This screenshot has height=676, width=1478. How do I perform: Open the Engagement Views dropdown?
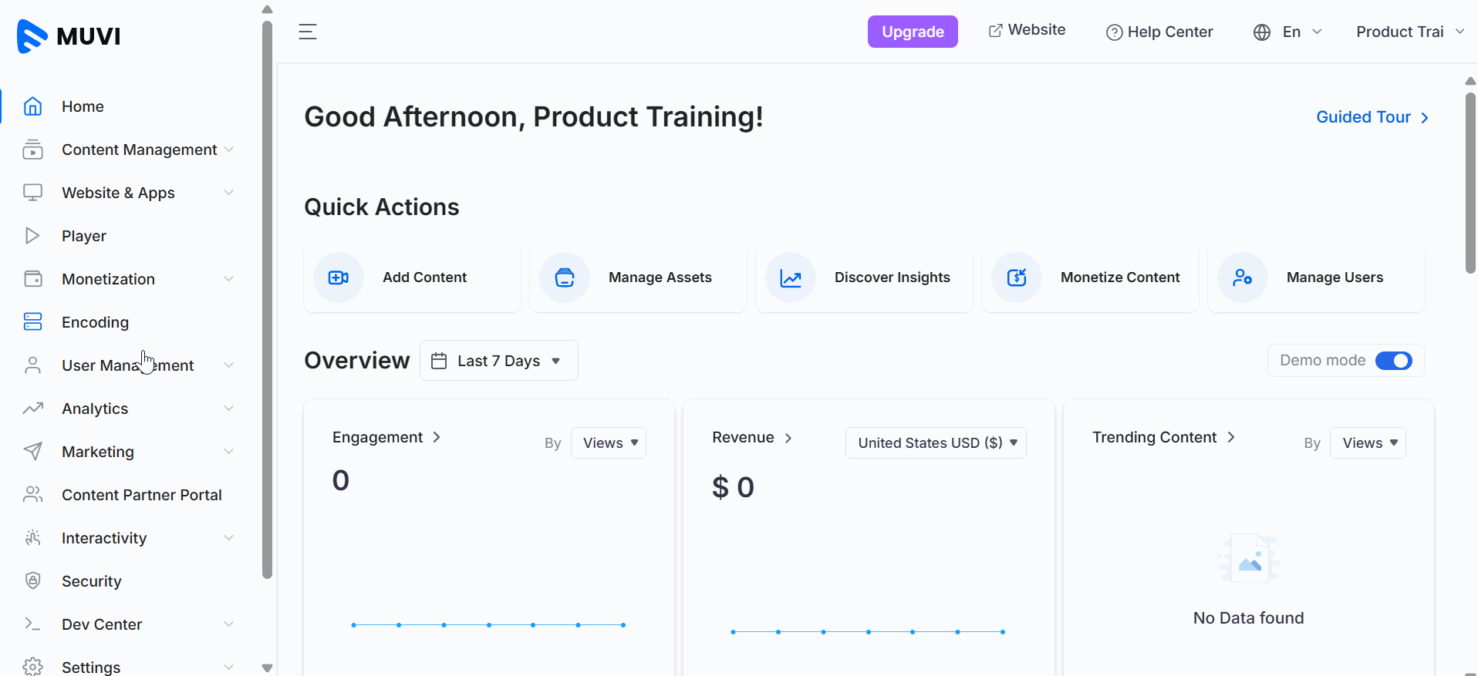tap(609, 443)
